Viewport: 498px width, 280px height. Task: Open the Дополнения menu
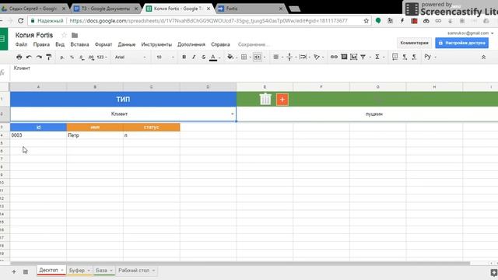pyautogui.click(x=191, y=44)
